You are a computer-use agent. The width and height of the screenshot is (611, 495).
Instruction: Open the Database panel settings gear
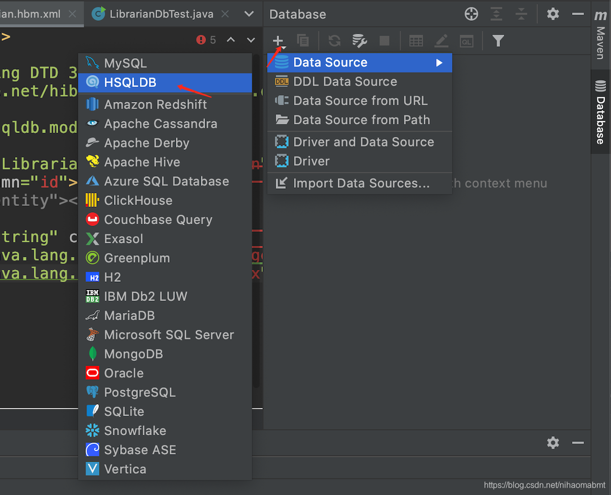click(x=553, y=14)
